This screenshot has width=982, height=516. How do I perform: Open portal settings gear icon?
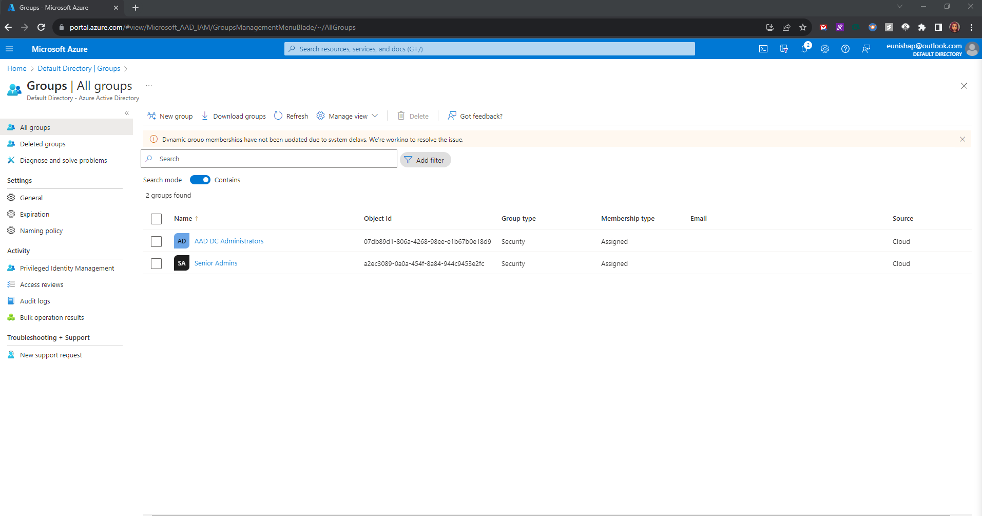tap(824, 49)
